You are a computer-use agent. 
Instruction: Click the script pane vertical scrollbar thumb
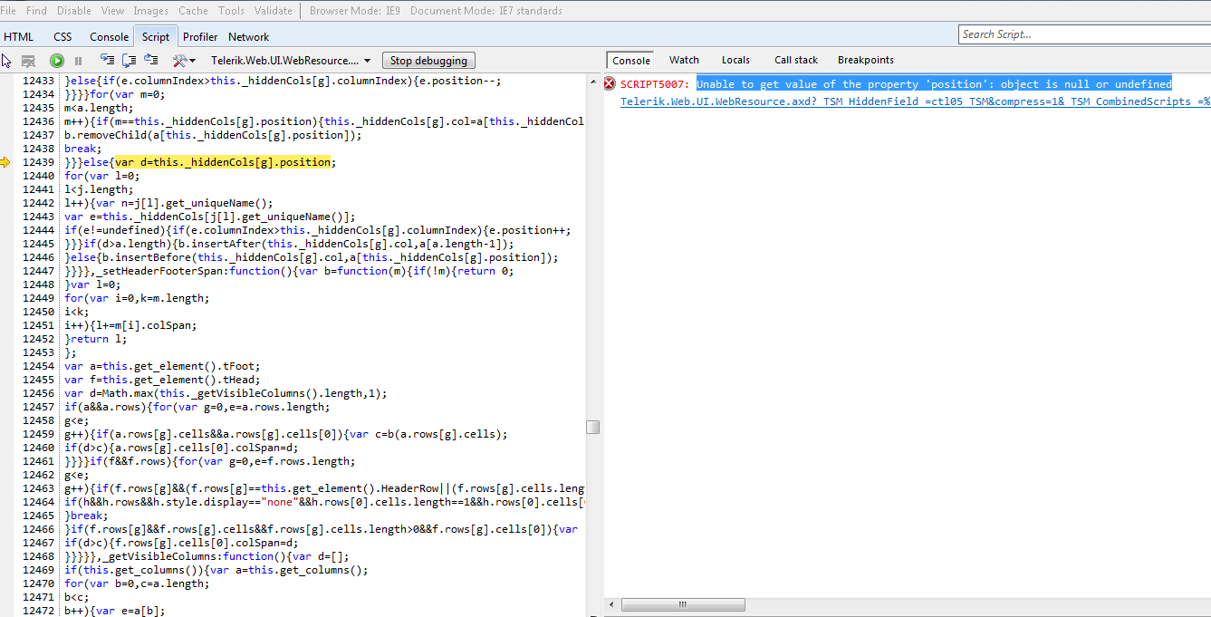click(x=592, y=428)
